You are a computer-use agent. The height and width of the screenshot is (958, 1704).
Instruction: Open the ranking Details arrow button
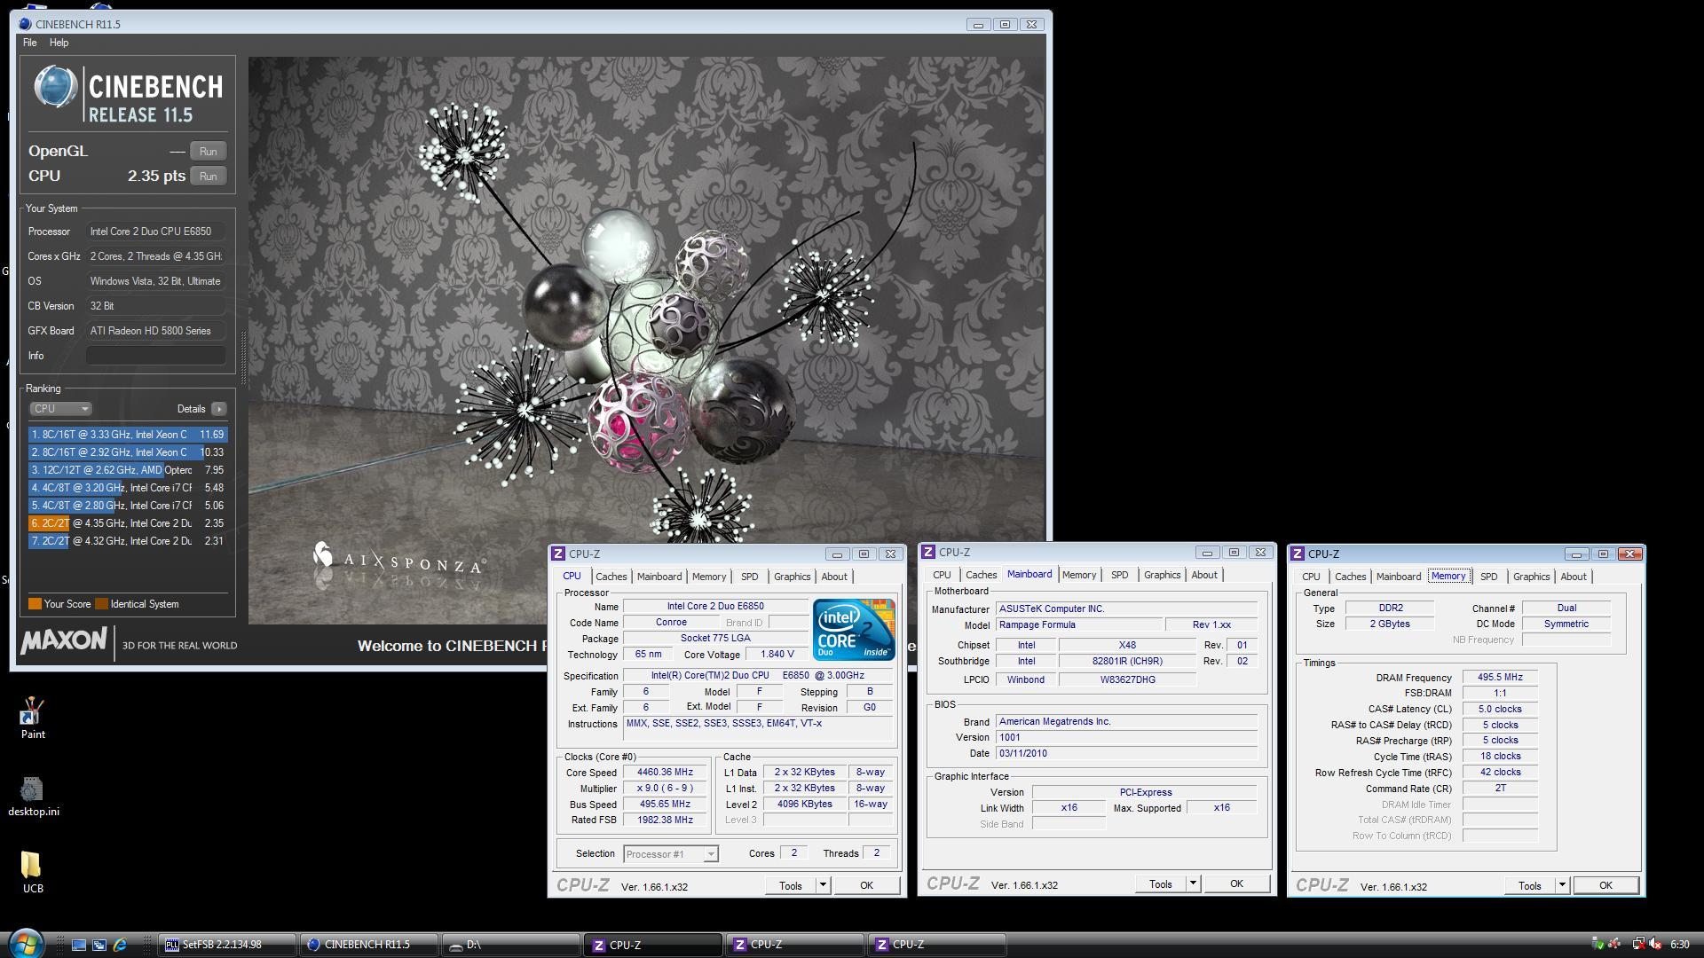pos(219,409)
